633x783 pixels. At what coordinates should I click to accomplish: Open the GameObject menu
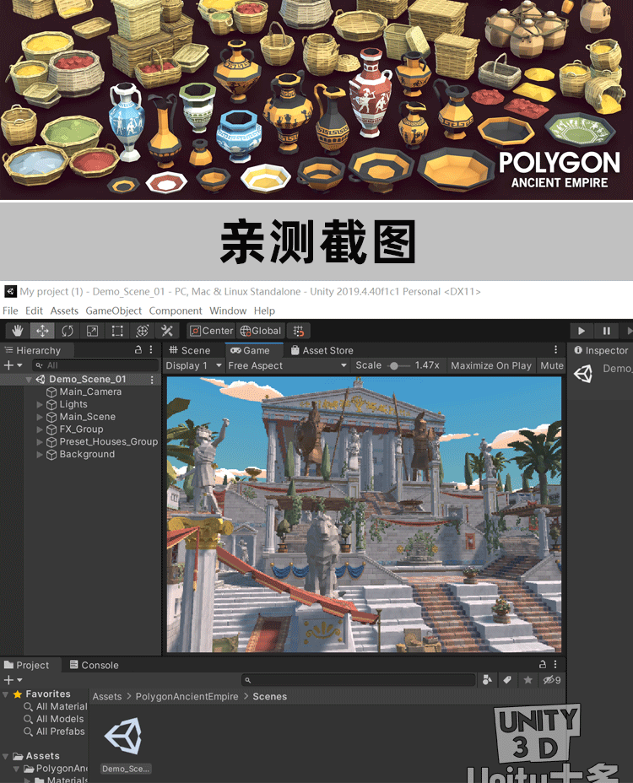tap(114, 310)
